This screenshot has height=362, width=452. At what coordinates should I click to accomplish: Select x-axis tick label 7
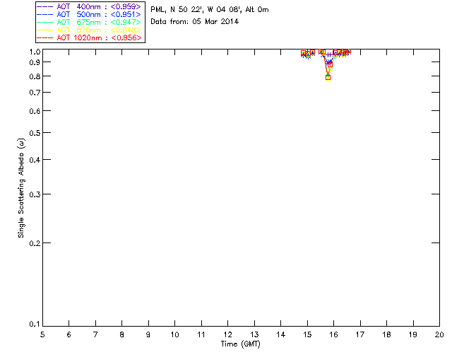[95, 334]
